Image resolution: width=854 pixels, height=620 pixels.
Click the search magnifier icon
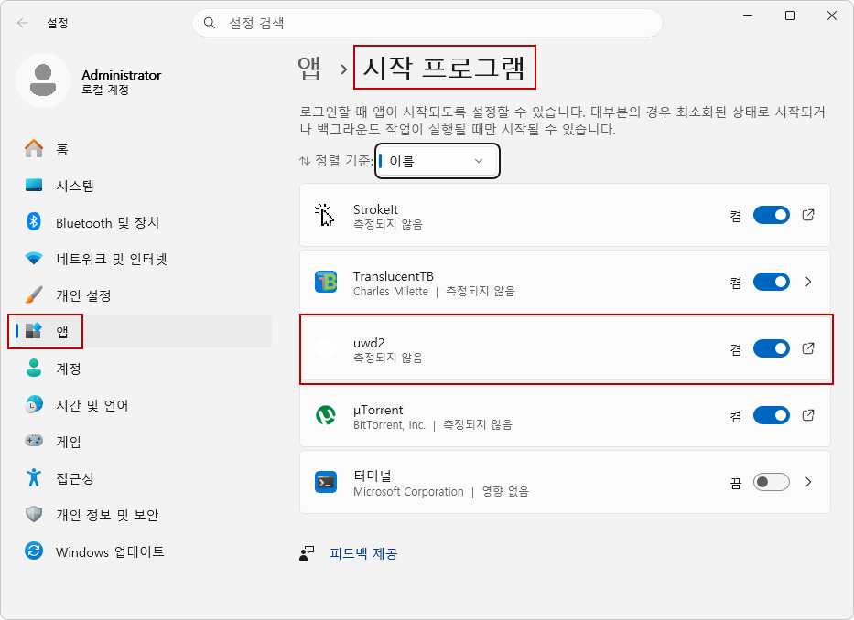tap(210, 23)
